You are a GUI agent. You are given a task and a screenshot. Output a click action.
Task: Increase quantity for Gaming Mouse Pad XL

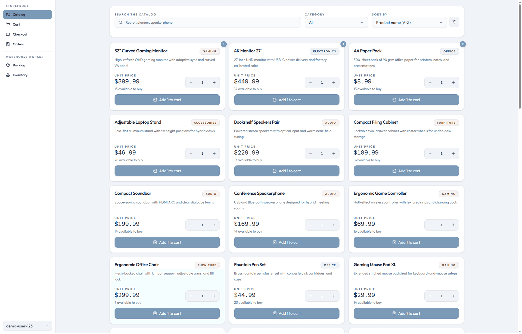(453, 296)
